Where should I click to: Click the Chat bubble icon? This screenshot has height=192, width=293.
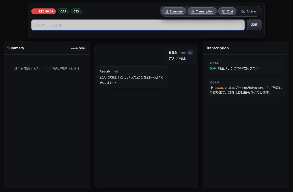point(223,11)
